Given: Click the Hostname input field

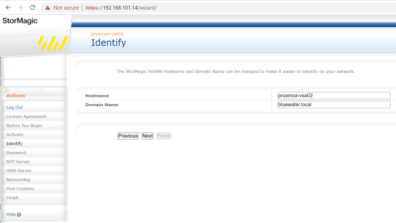Looking at the screenshot, I should click(334, 95).
